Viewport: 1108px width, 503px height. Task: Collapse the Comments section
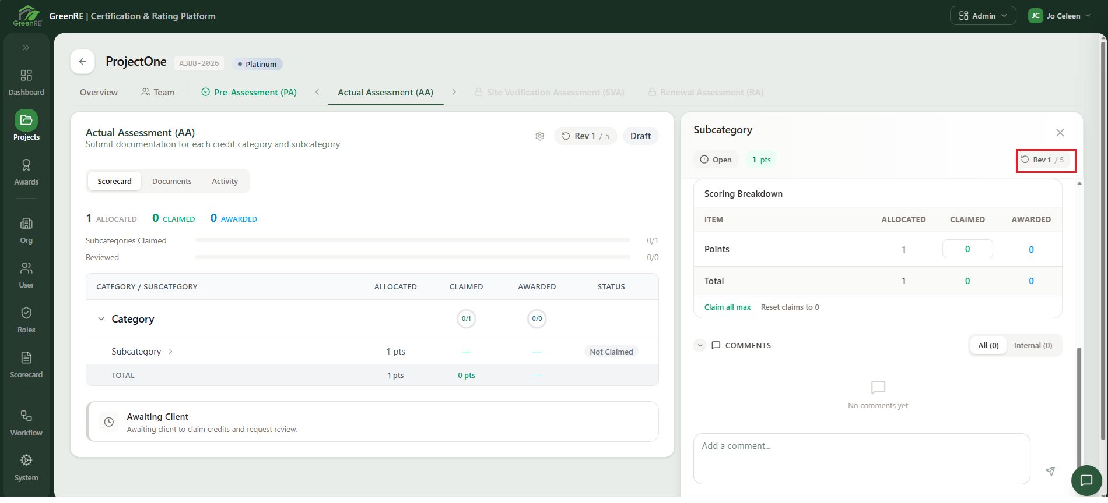point(700,345)
